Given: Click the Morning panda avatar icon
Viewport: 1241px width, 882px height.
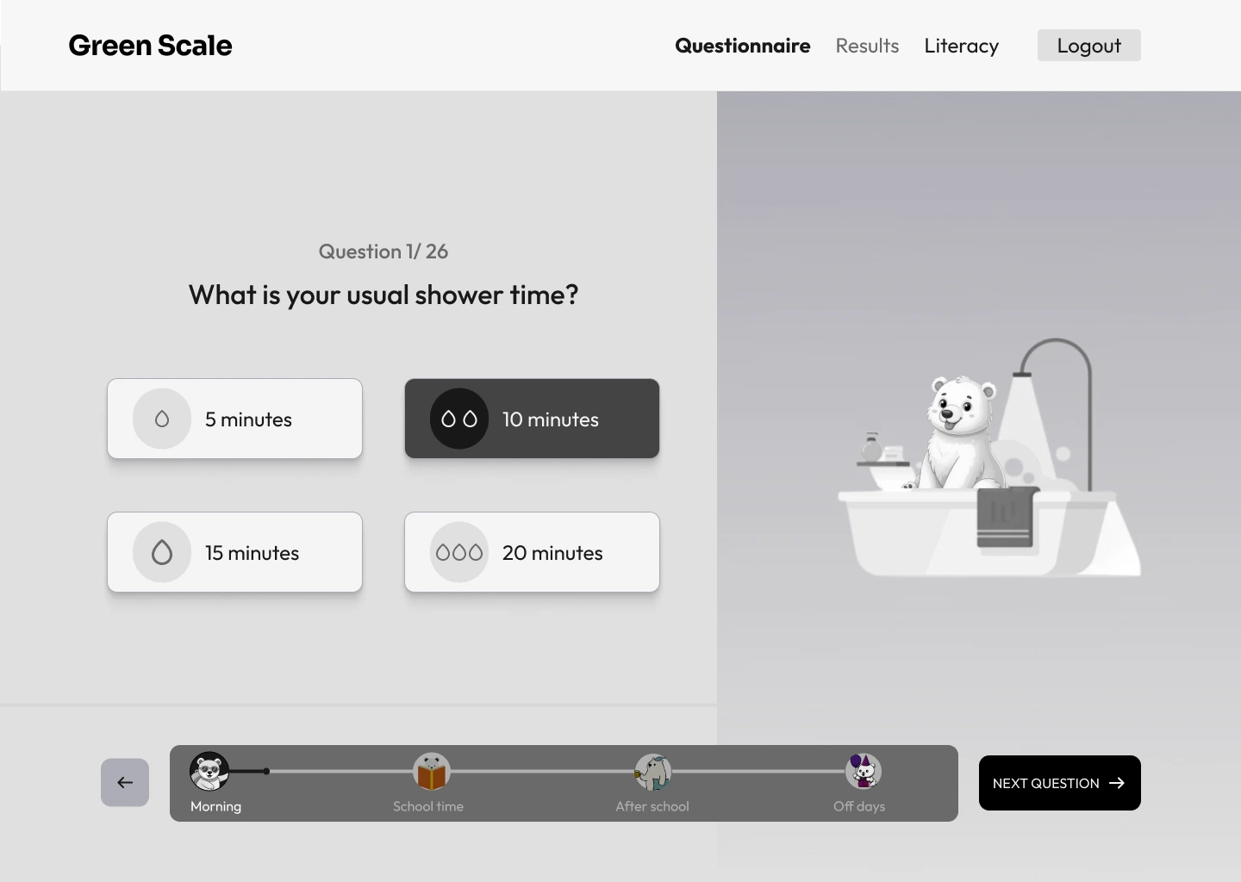Looking at the screenshot, I should (x=209, y=771).
